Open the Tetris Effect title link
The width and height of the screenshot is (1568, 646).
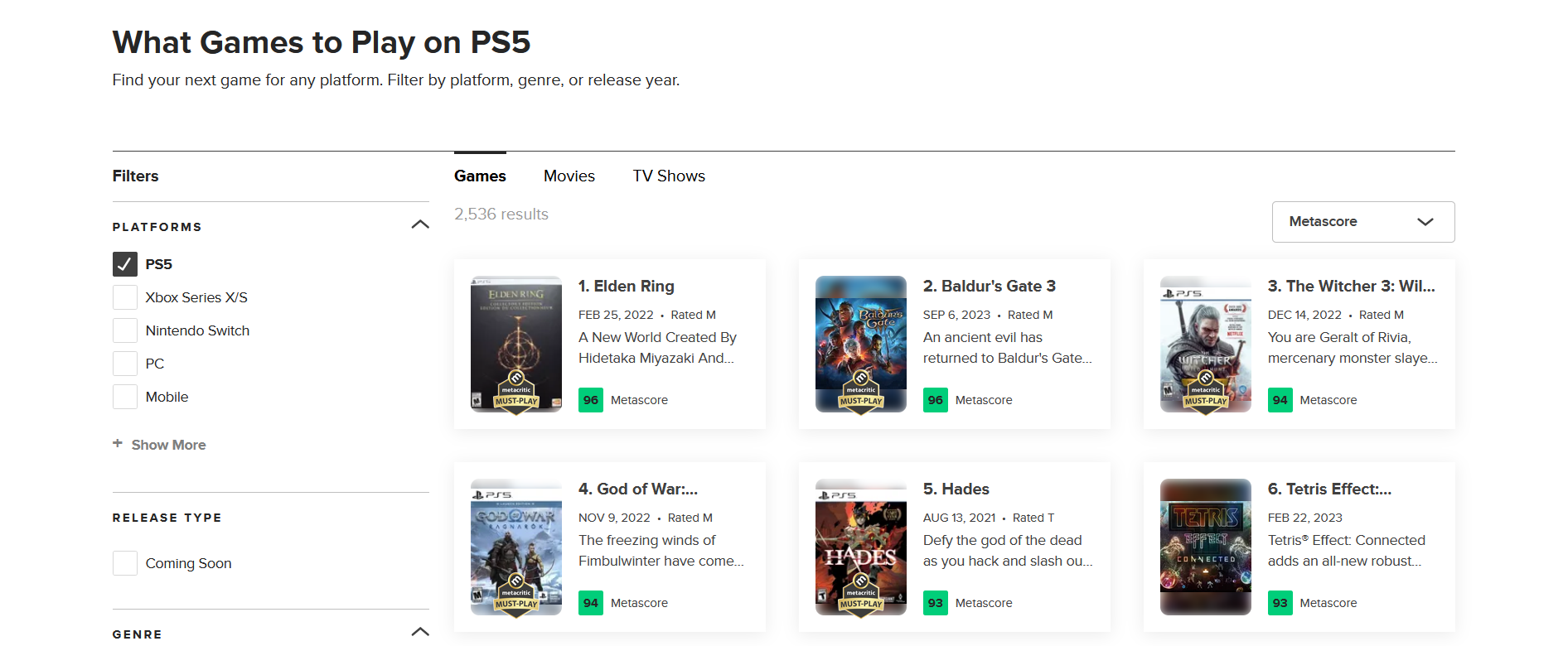coord(1329,489)
